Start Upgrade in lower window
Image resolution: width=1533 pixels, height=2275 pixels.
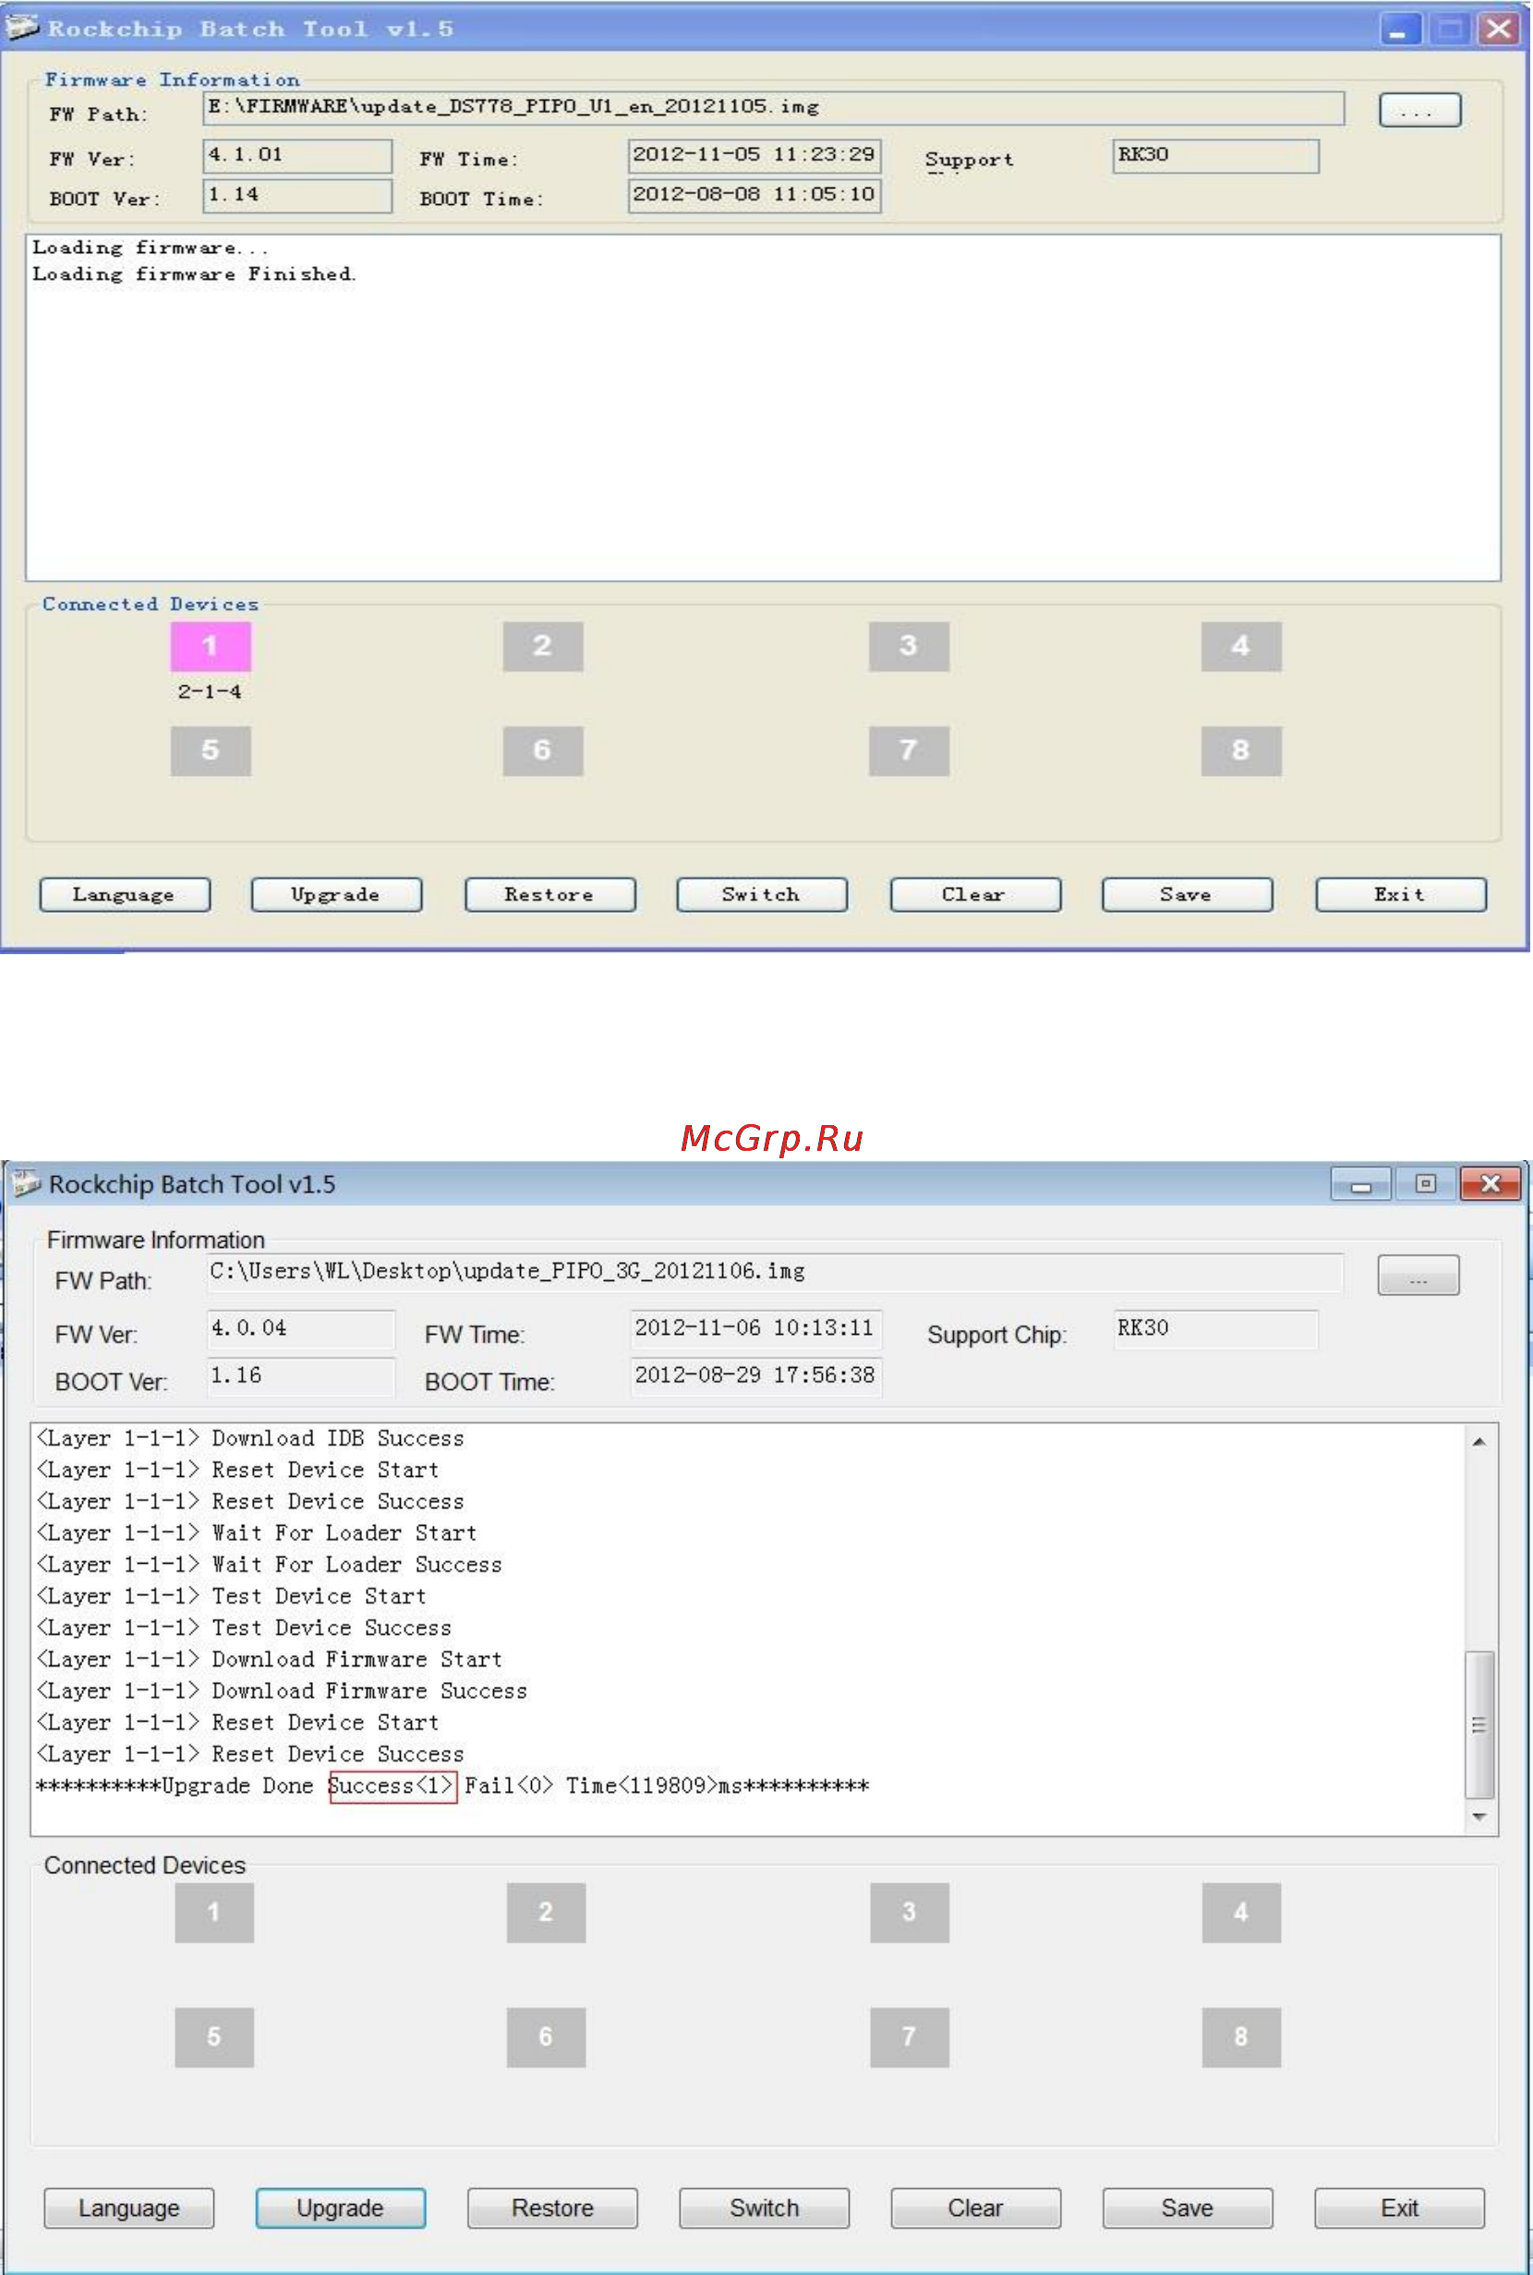tap(340, 2208)
